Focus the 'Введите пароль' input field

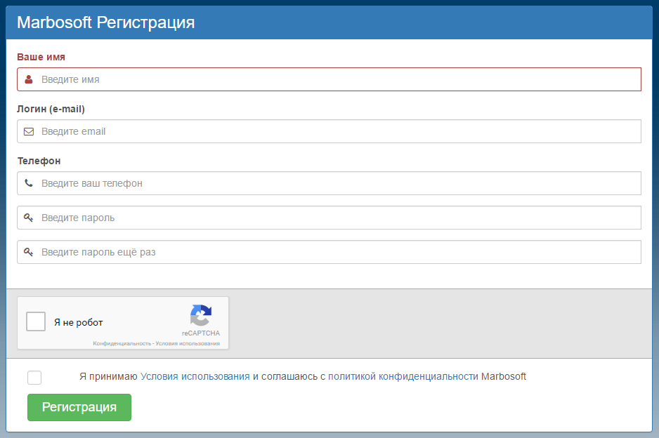pyautogui.click(x=329, y=218)
